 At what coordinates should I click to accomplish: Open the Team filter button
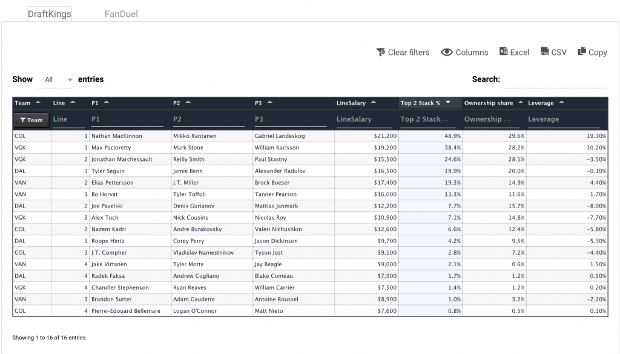[31, 120]
